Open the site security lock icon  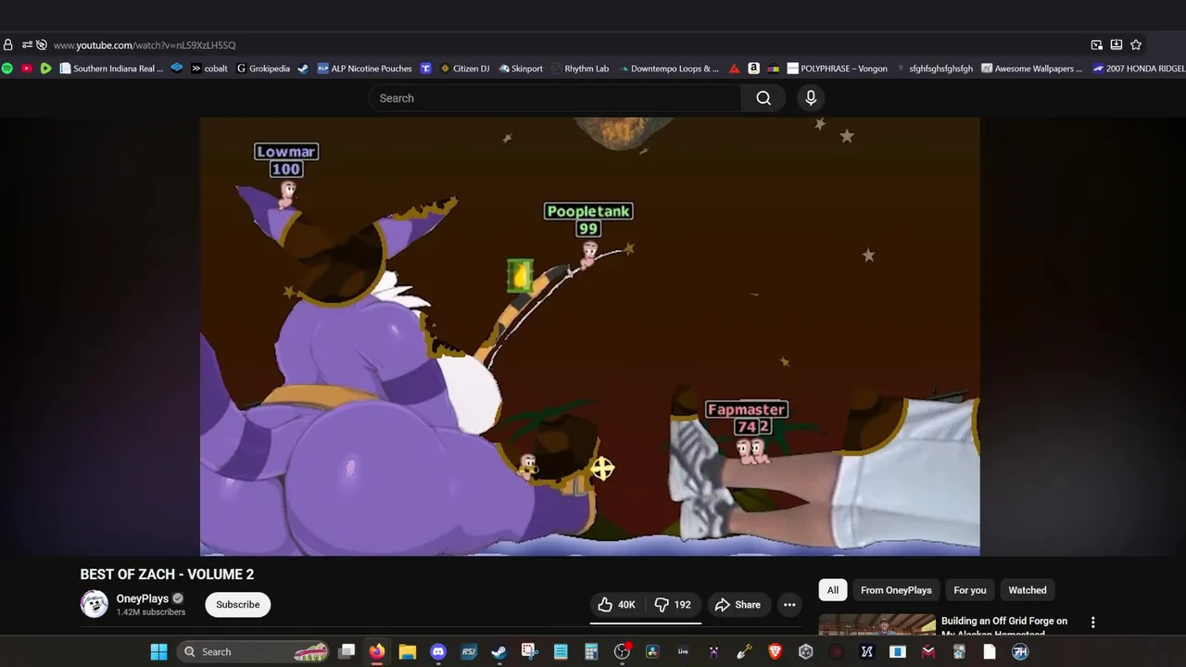(x=8, y=44)
